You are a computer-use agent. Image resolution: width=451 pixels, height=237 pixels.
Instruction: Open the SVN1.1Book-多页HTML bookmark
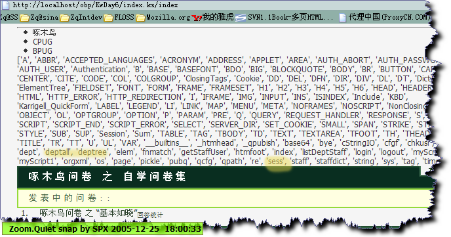click(290, 17)
